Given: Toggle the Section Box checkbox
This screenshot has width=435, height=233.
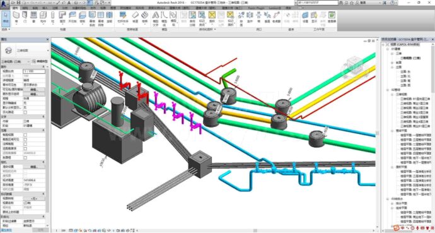Looking at the screenshot, I should pyautogui.click(x=25, y=157).
